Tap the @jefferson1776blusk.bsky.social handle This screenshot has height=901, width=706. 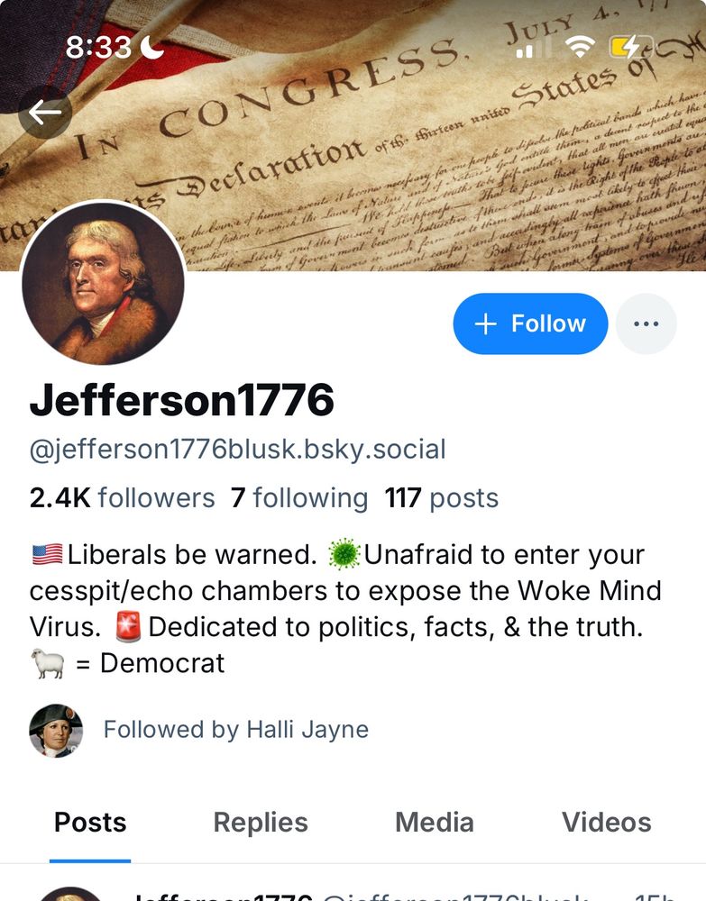237,450
